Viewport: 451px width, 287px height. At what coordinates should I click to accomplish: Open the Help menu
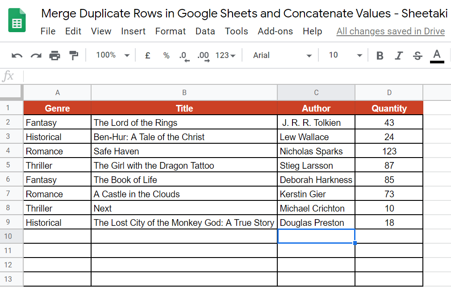[313, 31]
